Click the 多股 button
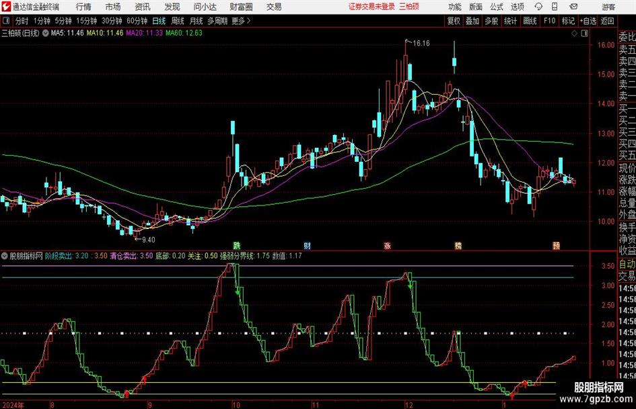 (491, 21)
